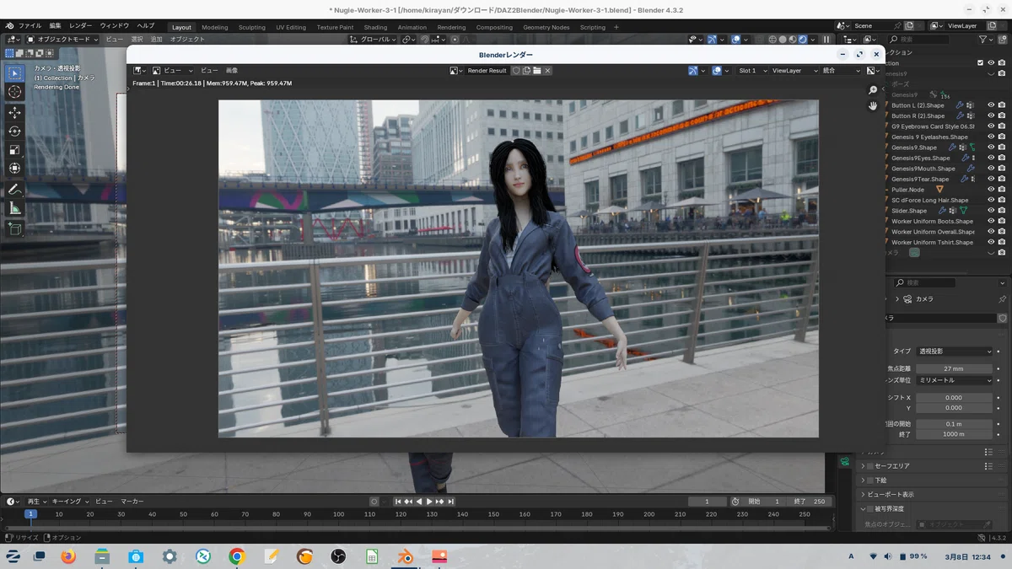Click the clip end 1000 m field

tap(954, 434)
